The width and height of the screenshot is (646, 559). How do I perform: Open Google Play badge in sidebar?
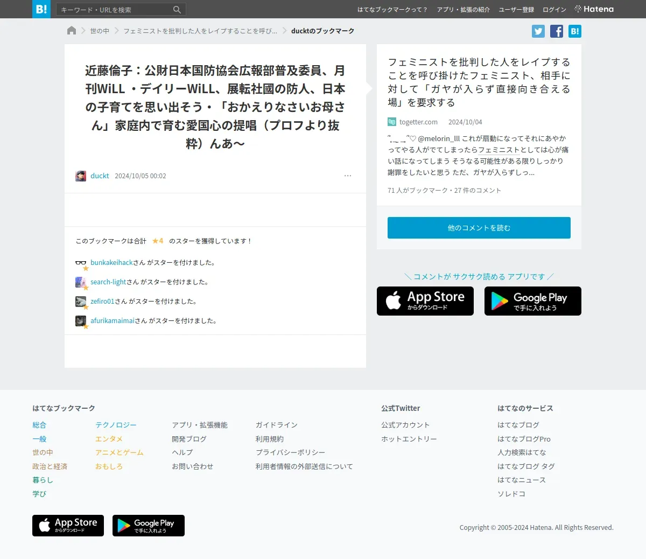tap(533, 301)
